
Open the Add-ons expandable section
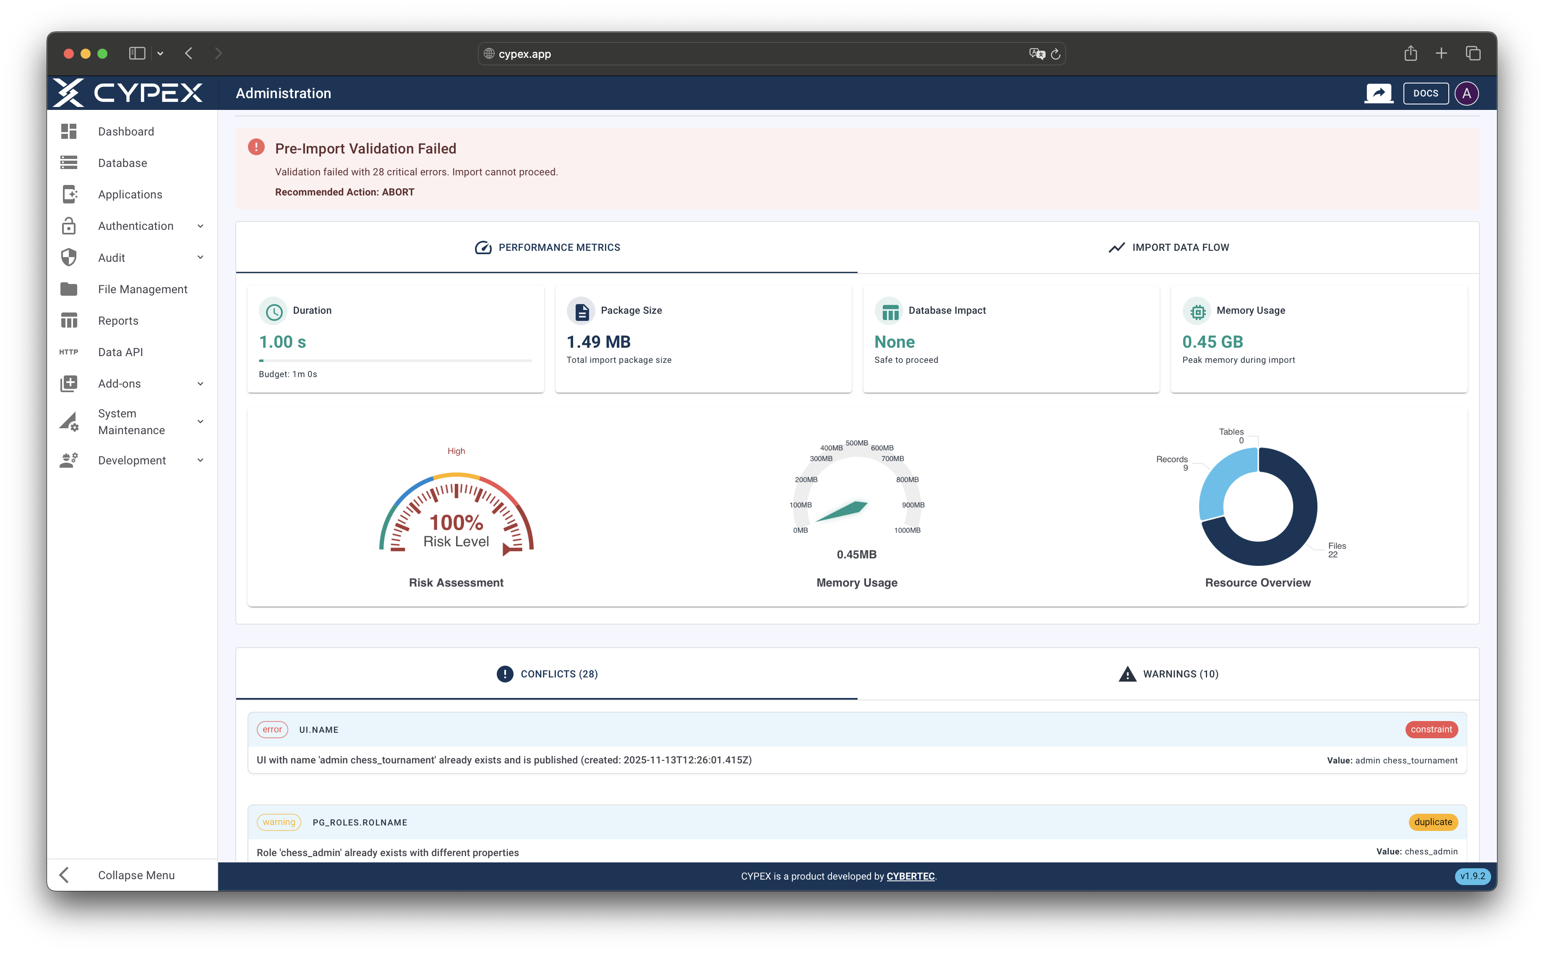point(200,383)
